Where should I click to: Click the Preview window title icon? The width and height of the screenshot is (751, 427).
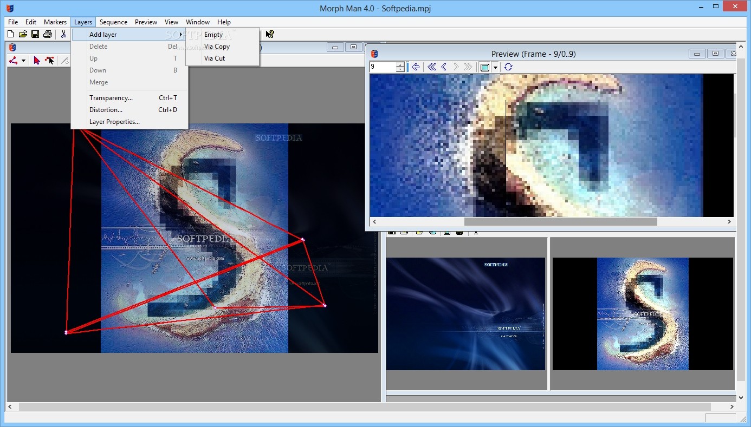coord(374,54)
